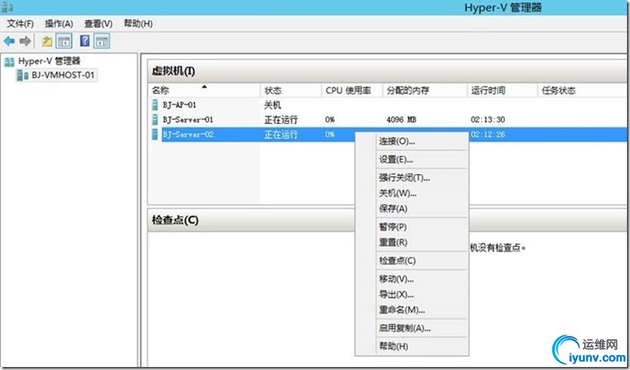Screen dimensions: 630x370
Task: Select 启用复制(A)... in context menu
Action: point(412,328)
